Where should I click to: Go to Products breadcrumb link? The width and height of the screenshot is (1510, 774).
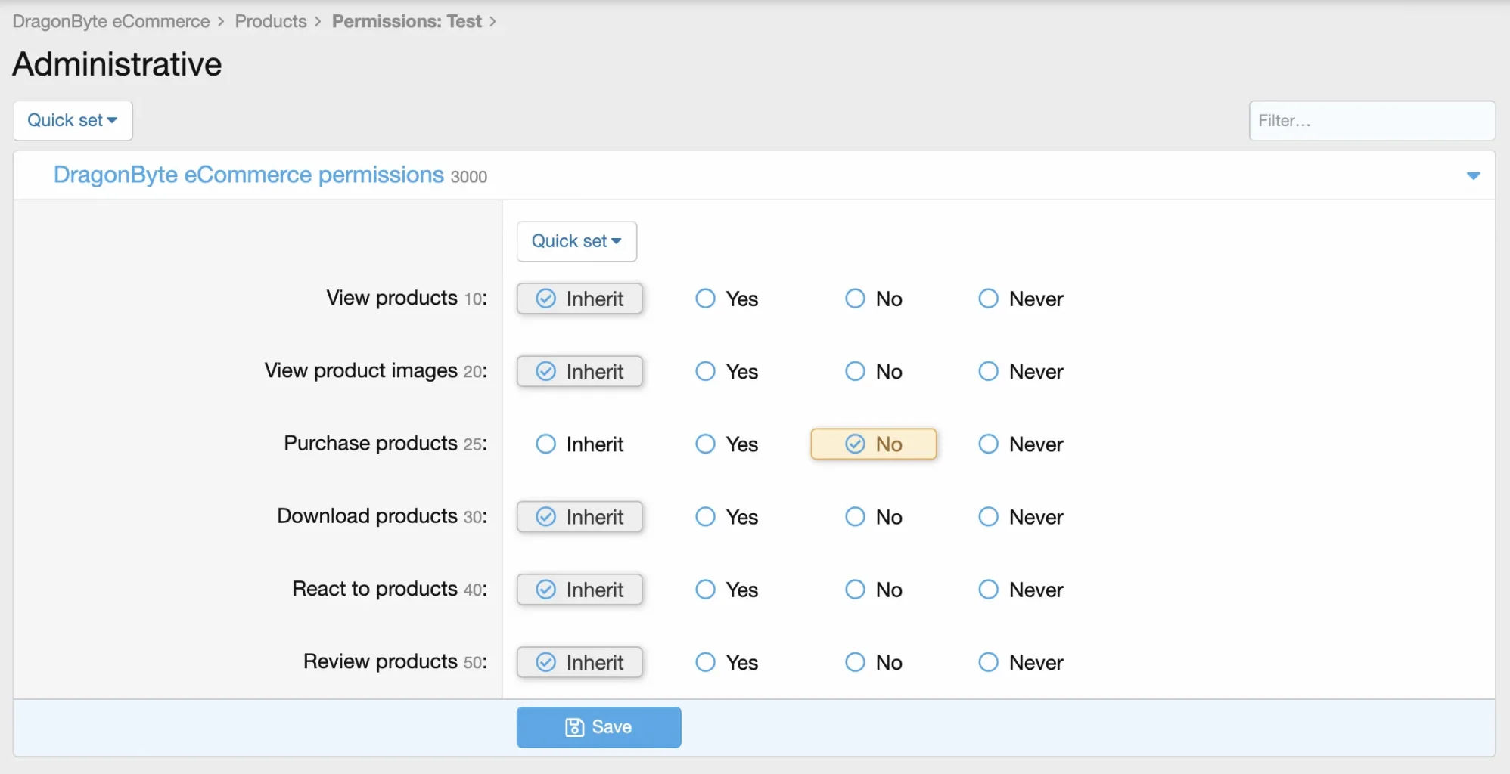click(x=271, y=21)
